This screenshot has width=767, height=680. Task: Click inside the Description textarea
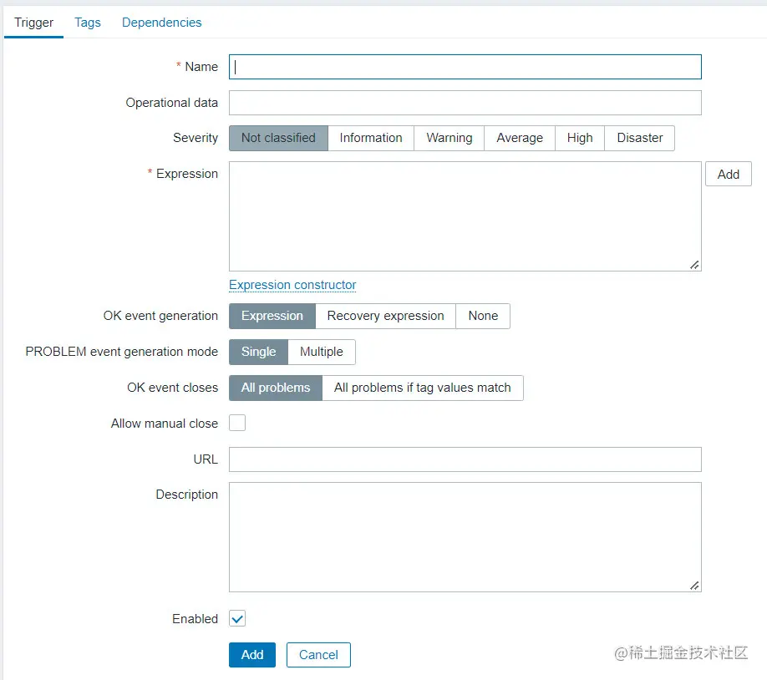click(x=465, y=537)
